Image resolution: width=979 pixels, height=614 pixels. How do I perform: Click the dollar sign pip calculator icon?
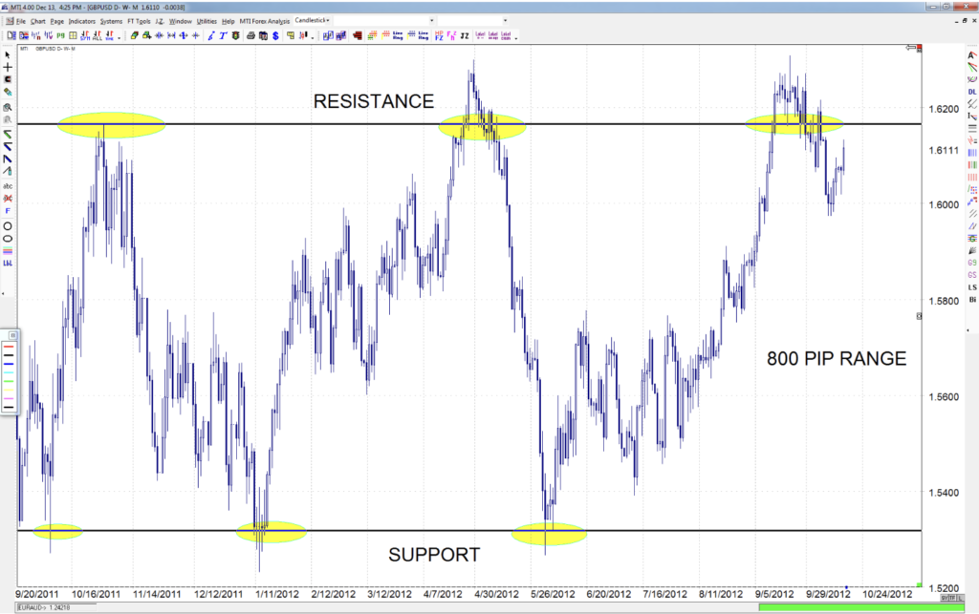(x=275, y=37)
